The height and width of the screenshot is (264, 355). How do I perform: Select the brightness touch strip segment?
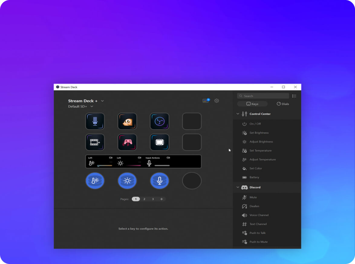point(129,162)
